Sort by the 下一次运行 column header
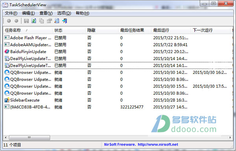236x151 pixels. pyautogui.click(x=210, y=30)
